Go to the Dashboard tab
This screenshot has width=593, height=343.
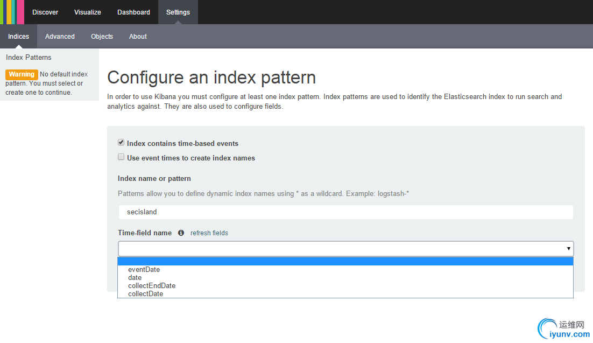[x=134, y=12]
